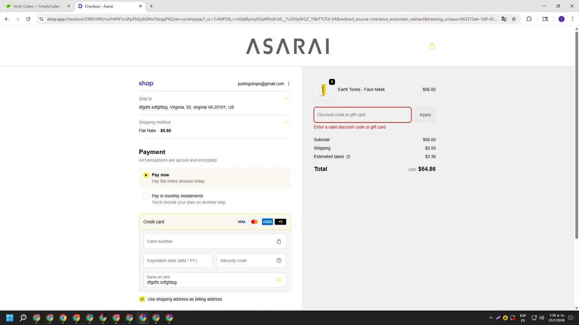The height and width of the screenshot is (325, 579).
Task: Click the justingotopo@gmail.com email text
Action: click(x=261, y=84)
